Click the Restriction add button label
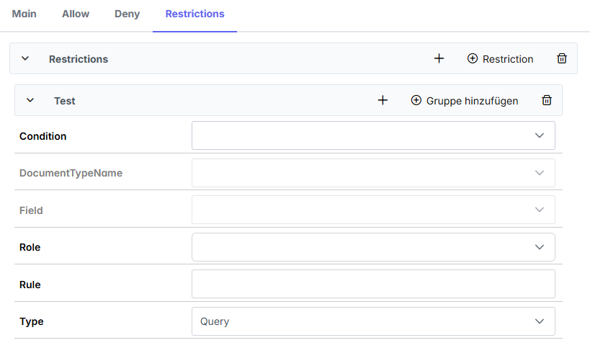 (x=508, y=59)
